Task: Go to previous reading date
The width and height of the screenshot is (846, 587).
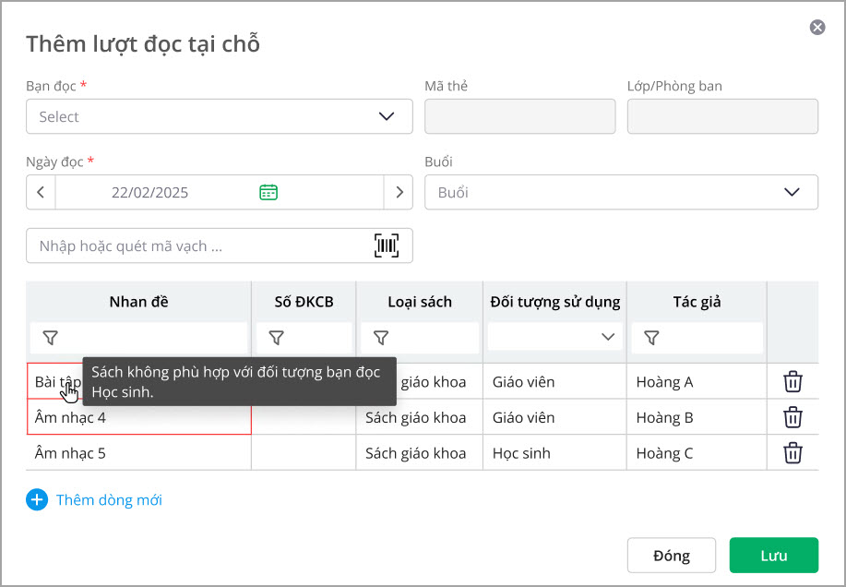Action: pos(41,192)
